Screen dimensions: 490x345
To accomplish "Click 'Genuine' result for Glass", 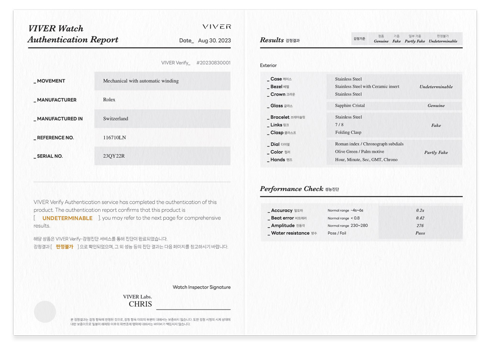I will pos(436,106).
